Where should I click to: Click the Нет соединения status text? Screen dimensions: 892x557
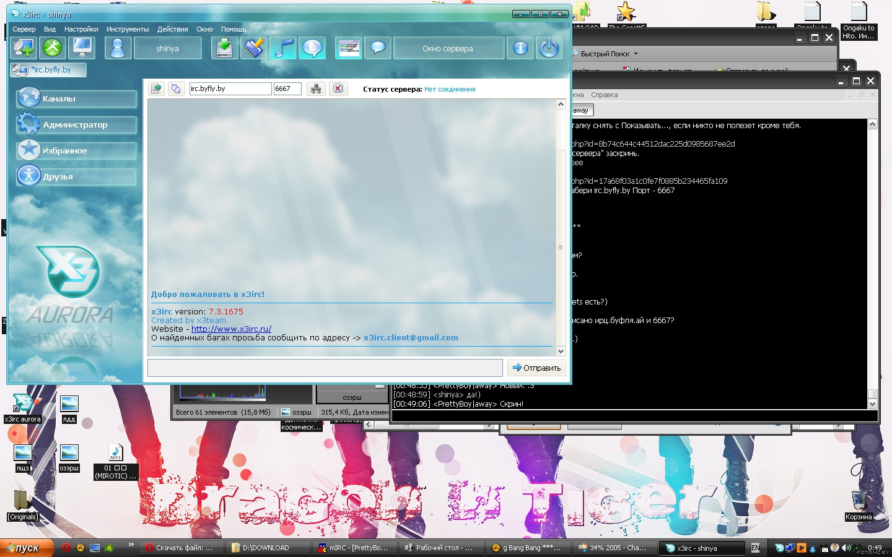[450, 89]
